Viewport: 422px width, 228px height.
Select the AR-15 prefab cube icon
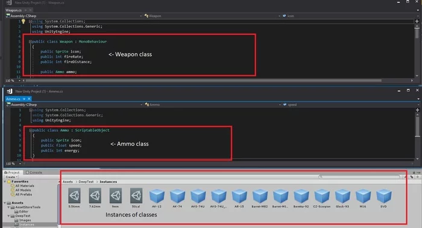click(239, 196)
